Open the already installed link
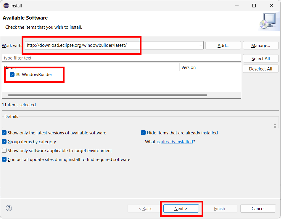 (177, 141)
